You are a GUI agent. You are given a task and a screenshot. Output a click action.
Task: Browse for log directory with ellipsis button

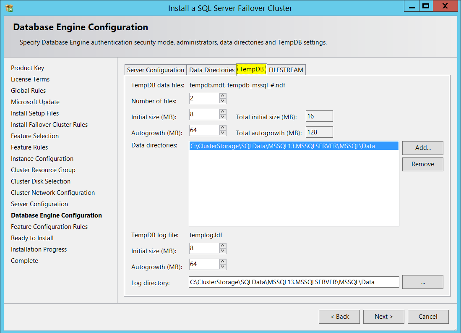(x=422, y=282)
